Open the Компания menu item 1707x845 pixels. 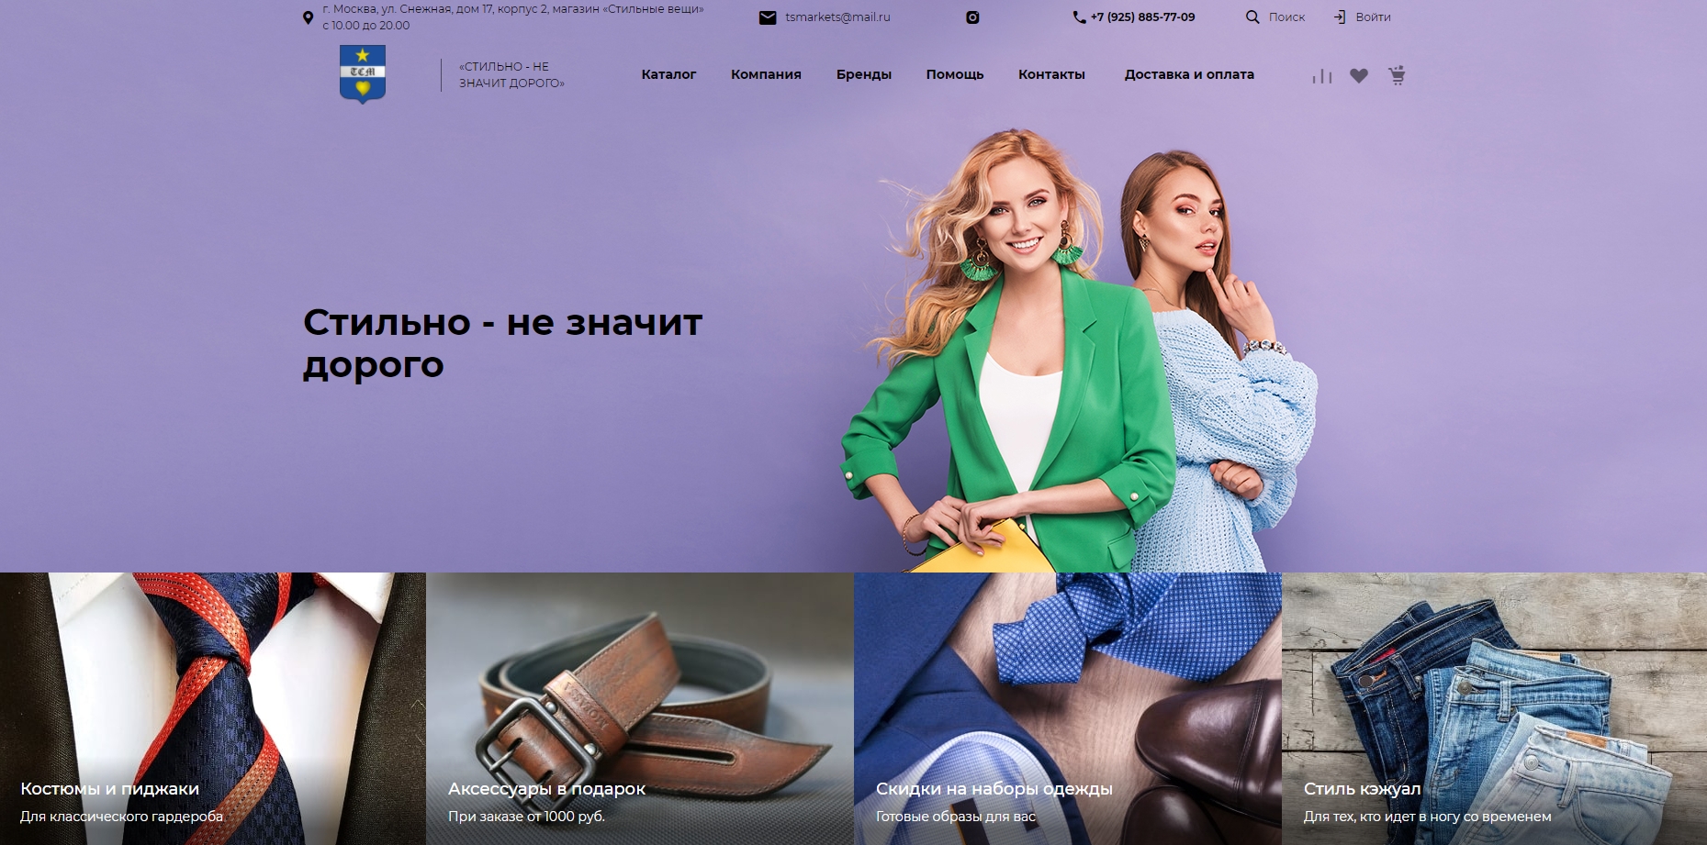pos(766,74)
